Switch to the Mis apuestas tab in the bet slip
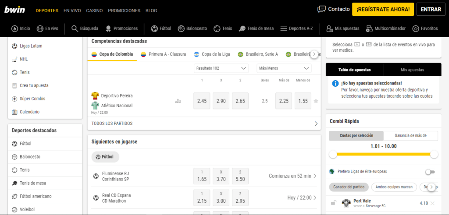449x215 pixels. [412, 70]
